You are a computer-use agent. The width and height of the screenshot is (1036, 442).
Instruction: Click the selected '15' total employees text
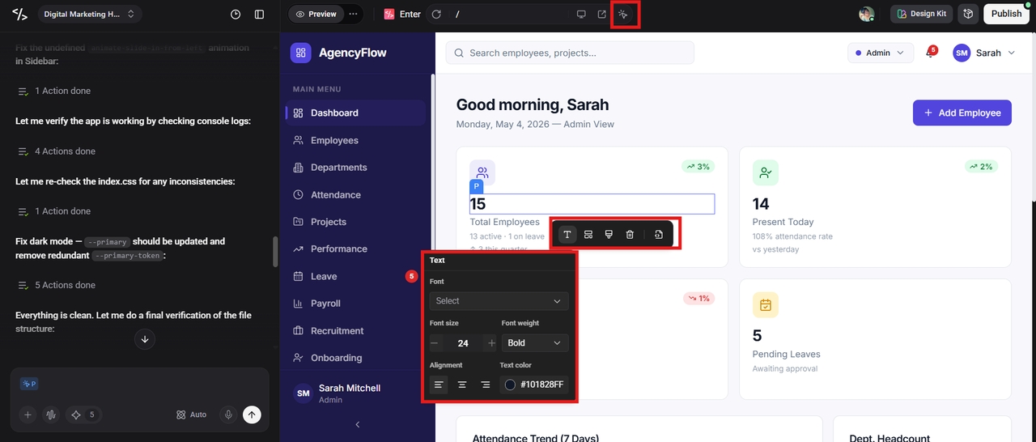(478, 204)
